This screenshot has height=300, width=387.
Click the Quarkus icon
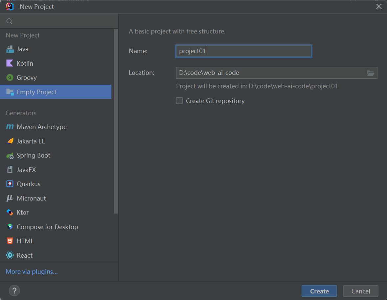[x=10, y=184]
